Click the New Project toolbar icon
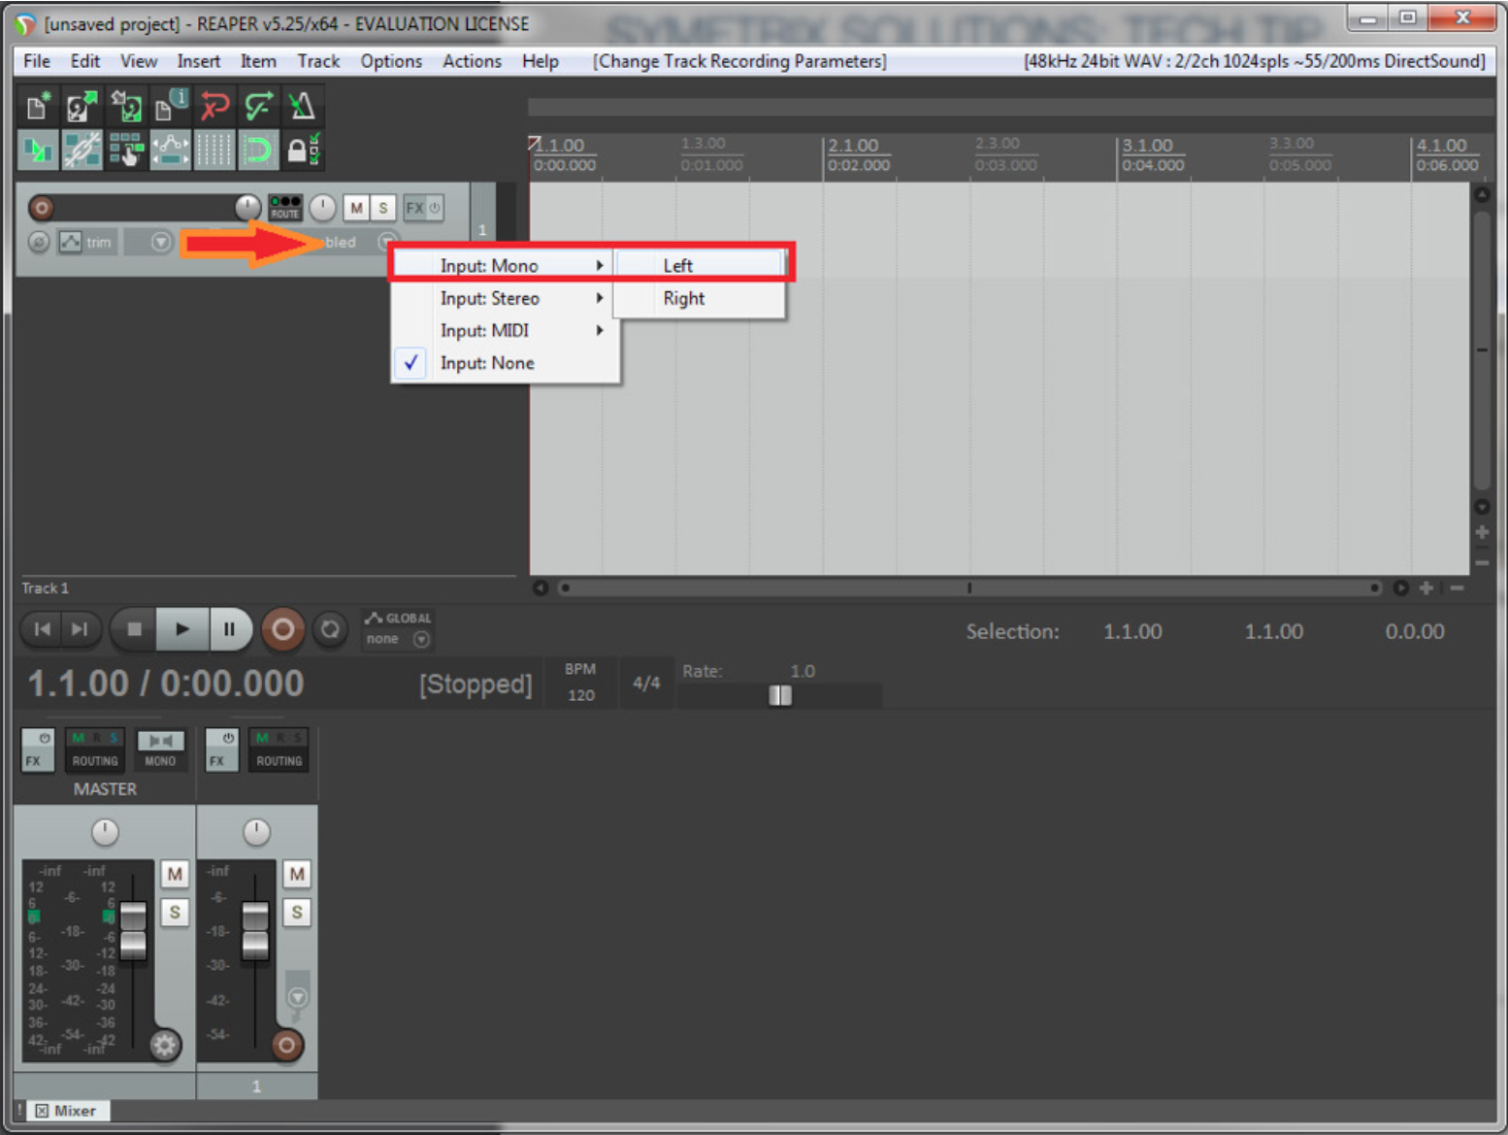The height and width of the screenshot is (1135, 1508). pos(38,106)
